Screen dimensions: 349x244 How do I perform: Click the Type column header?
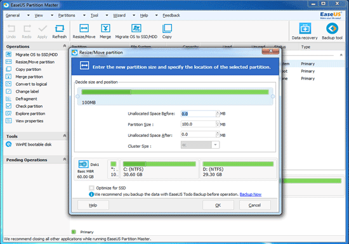[x=306, y=47]
